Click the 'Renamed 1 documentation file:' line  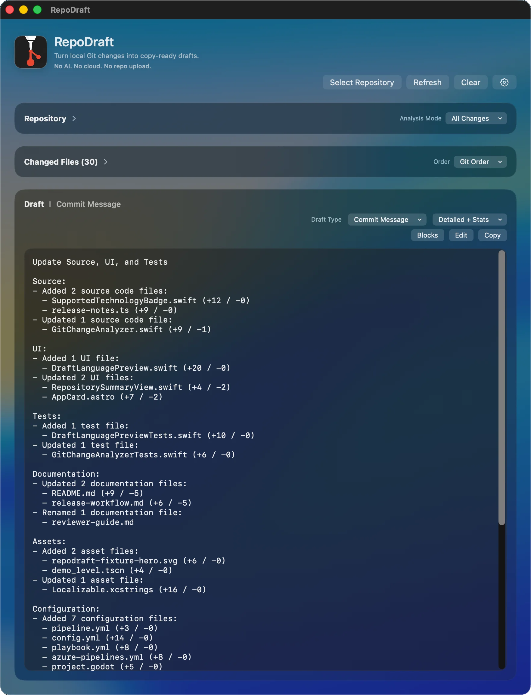(107, 512)
